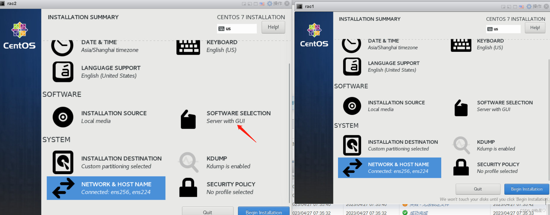Open Language Support icon in rac1

tap(352, 67)
